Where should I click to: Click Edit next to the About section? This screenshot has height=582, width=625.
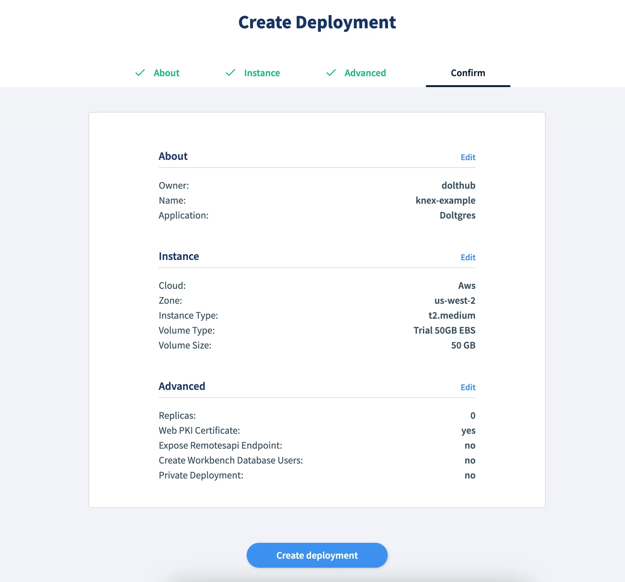[x=468, y=157]
